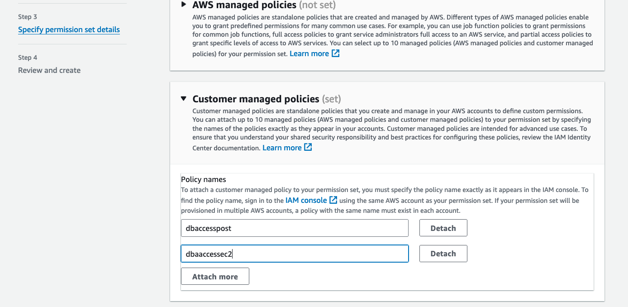Detach the dbaccesspost policy

pyautogui.click(x=443, y=228)
